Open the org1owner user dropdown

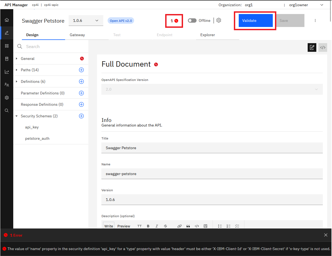306,5
